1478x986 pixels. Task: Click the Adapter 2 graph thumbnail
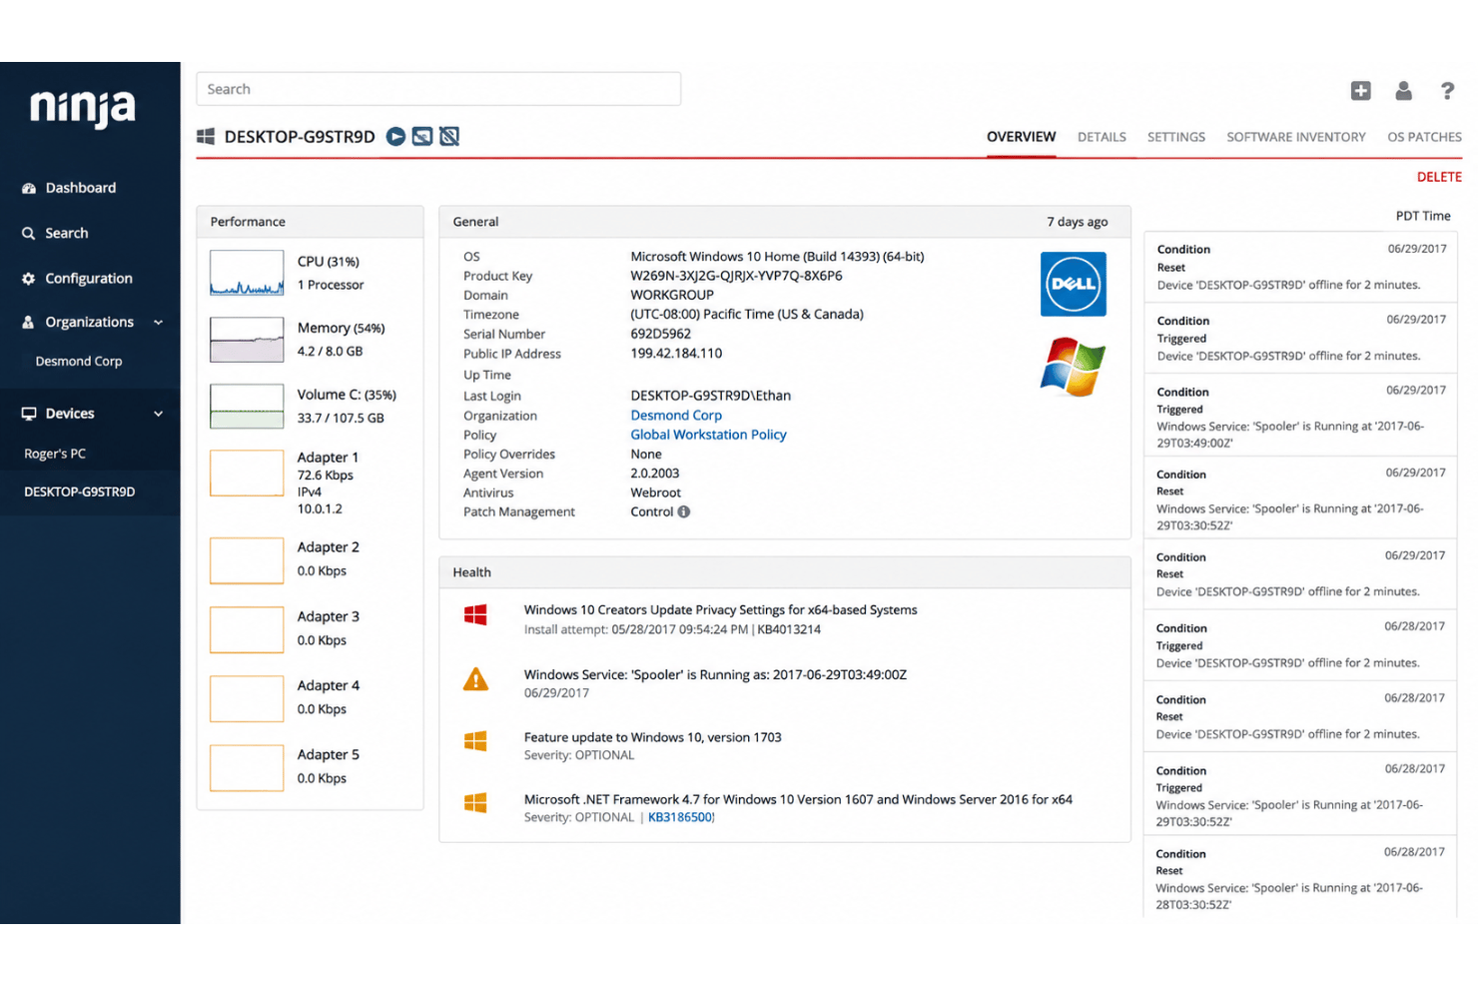[x=247, y=560]
